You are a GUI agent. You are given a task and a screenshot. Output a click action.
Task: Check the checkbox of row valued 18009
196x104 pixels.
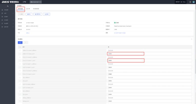coord(20,67)
